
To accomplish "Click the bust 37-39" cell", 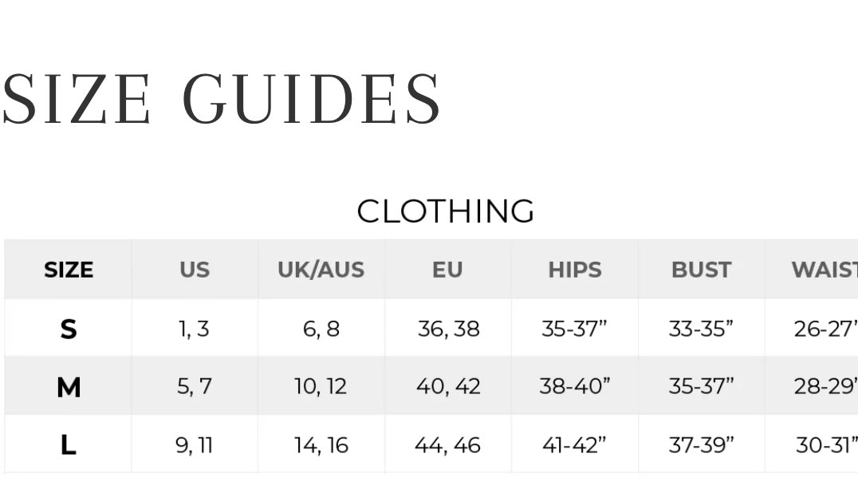I will tap(701, 445).
